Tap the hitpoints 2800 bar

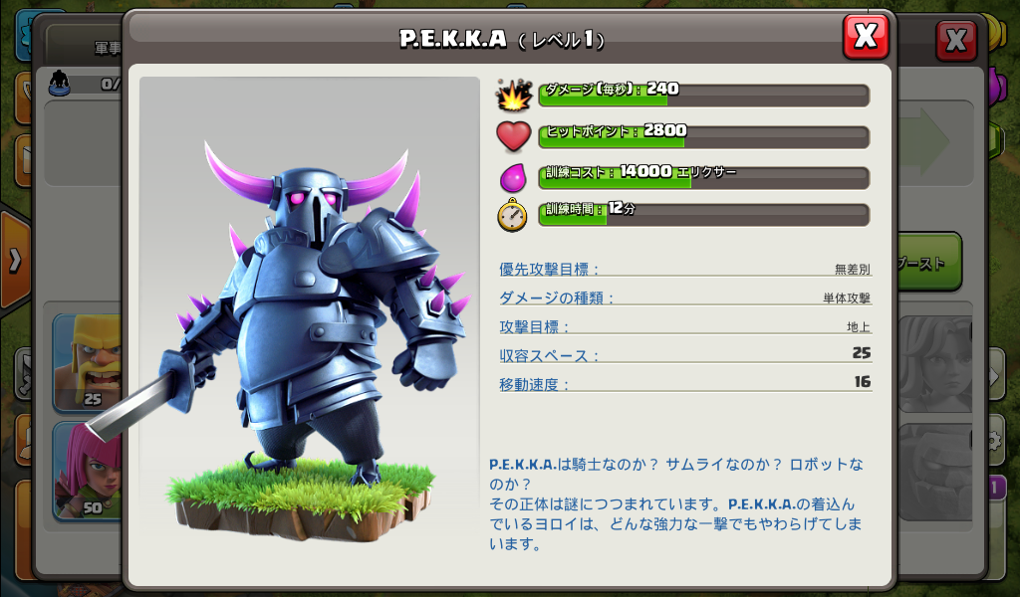click(x=704, y=136)
